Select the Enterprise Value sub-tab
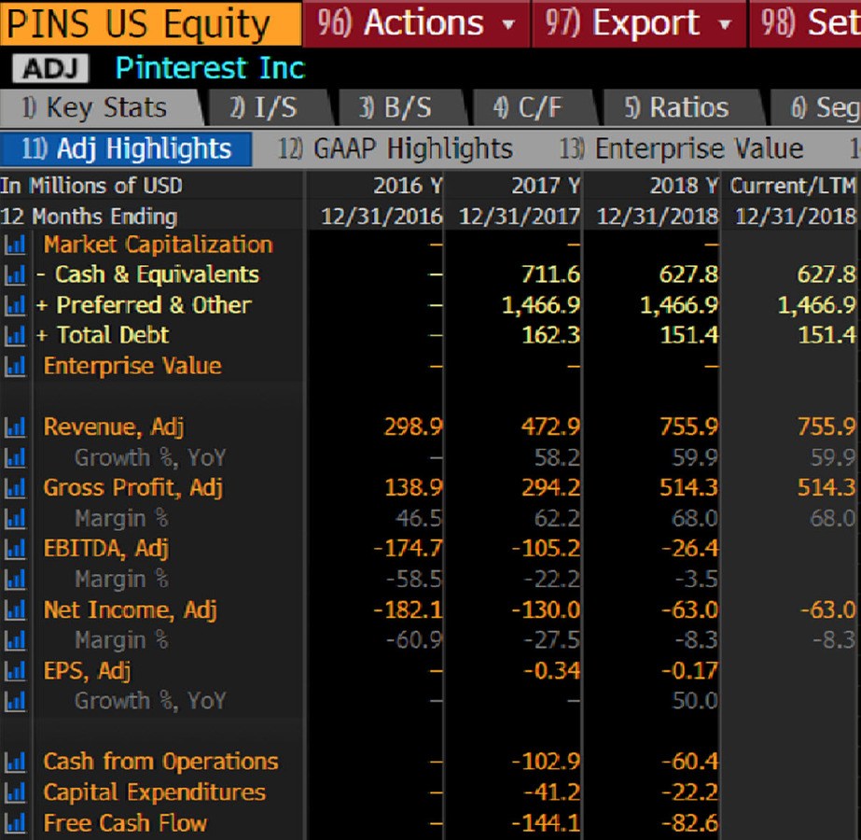Screen dimensions: 861x840 682,149
